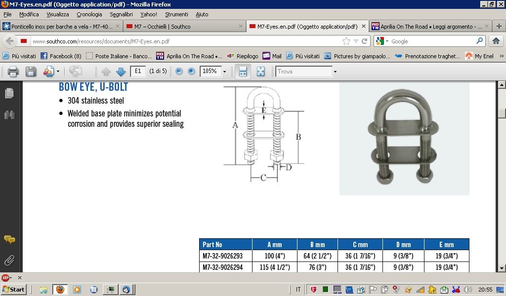This screenshot has height=296, width=506.
Task: Go to previous page with up arrow
Action: (106, 72)
